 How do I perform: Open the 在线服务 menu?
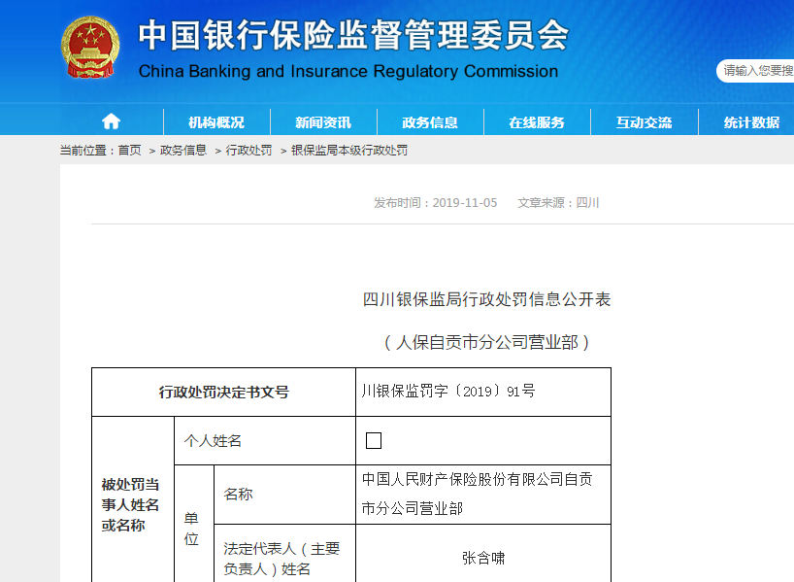click(x=537, y=122)
